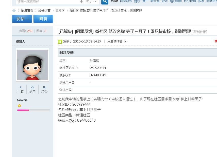Click the 22 帖子 count
This screenshot has width=217, height=157.
coord(32,89)
